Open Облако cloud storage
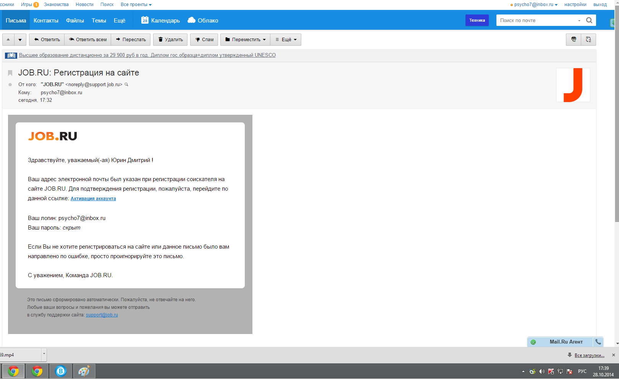Screen dimensions: 619x379 (203, 21)
